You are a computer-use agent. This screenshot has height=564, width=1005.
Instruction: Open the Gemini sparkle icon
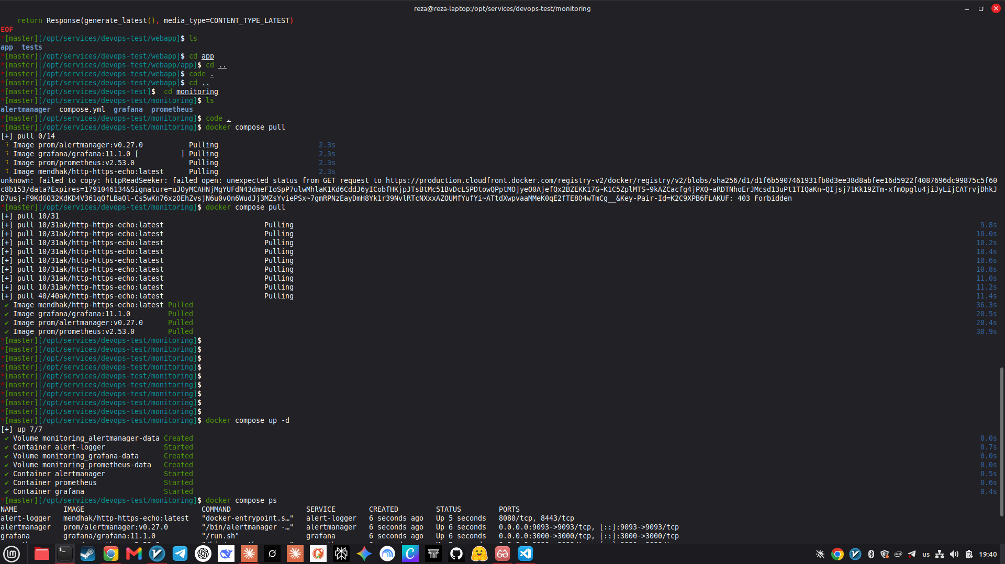click(364, 554)
